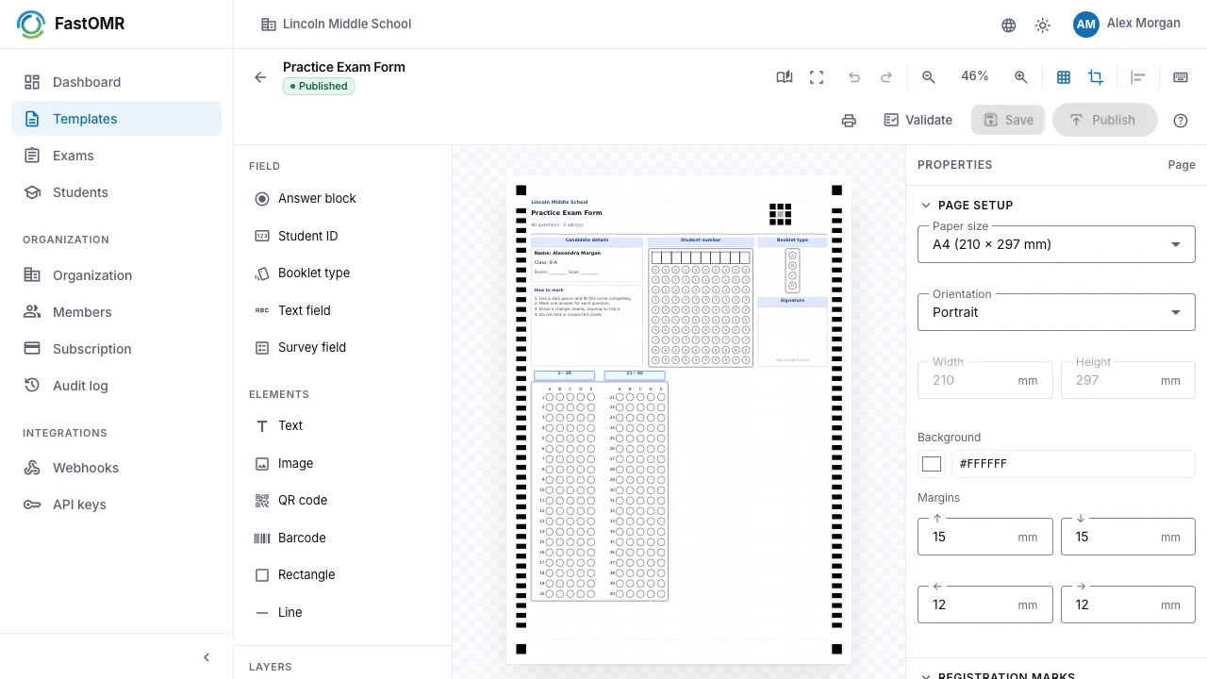
Task: Add a Student ID field
Action: (343, 236)
